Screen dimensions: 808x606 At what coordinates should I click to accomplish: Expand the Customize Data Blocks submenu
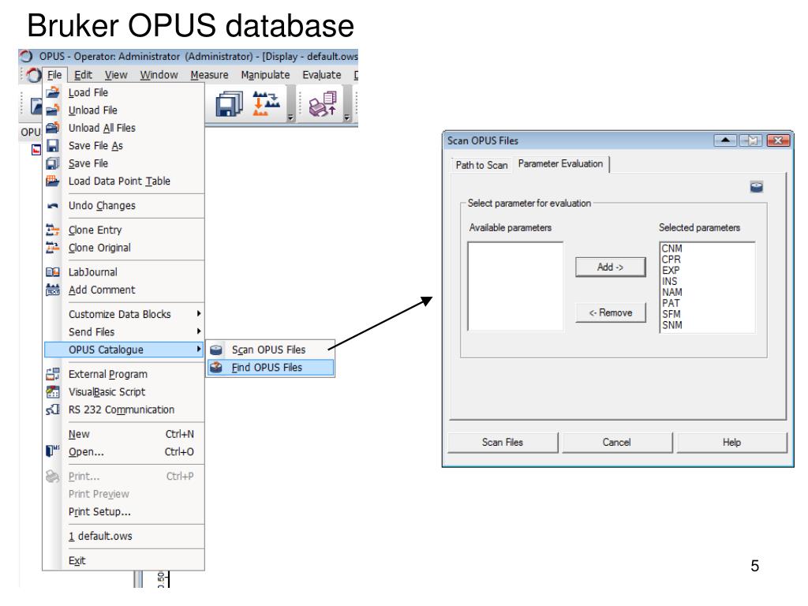[x=199, y=314]
